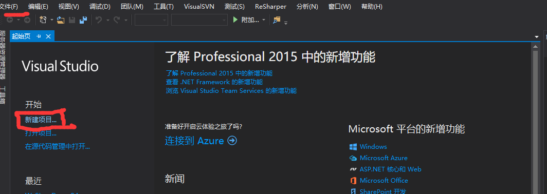Click the Microsoft Azure cloud icon

[x=353, y=158]
